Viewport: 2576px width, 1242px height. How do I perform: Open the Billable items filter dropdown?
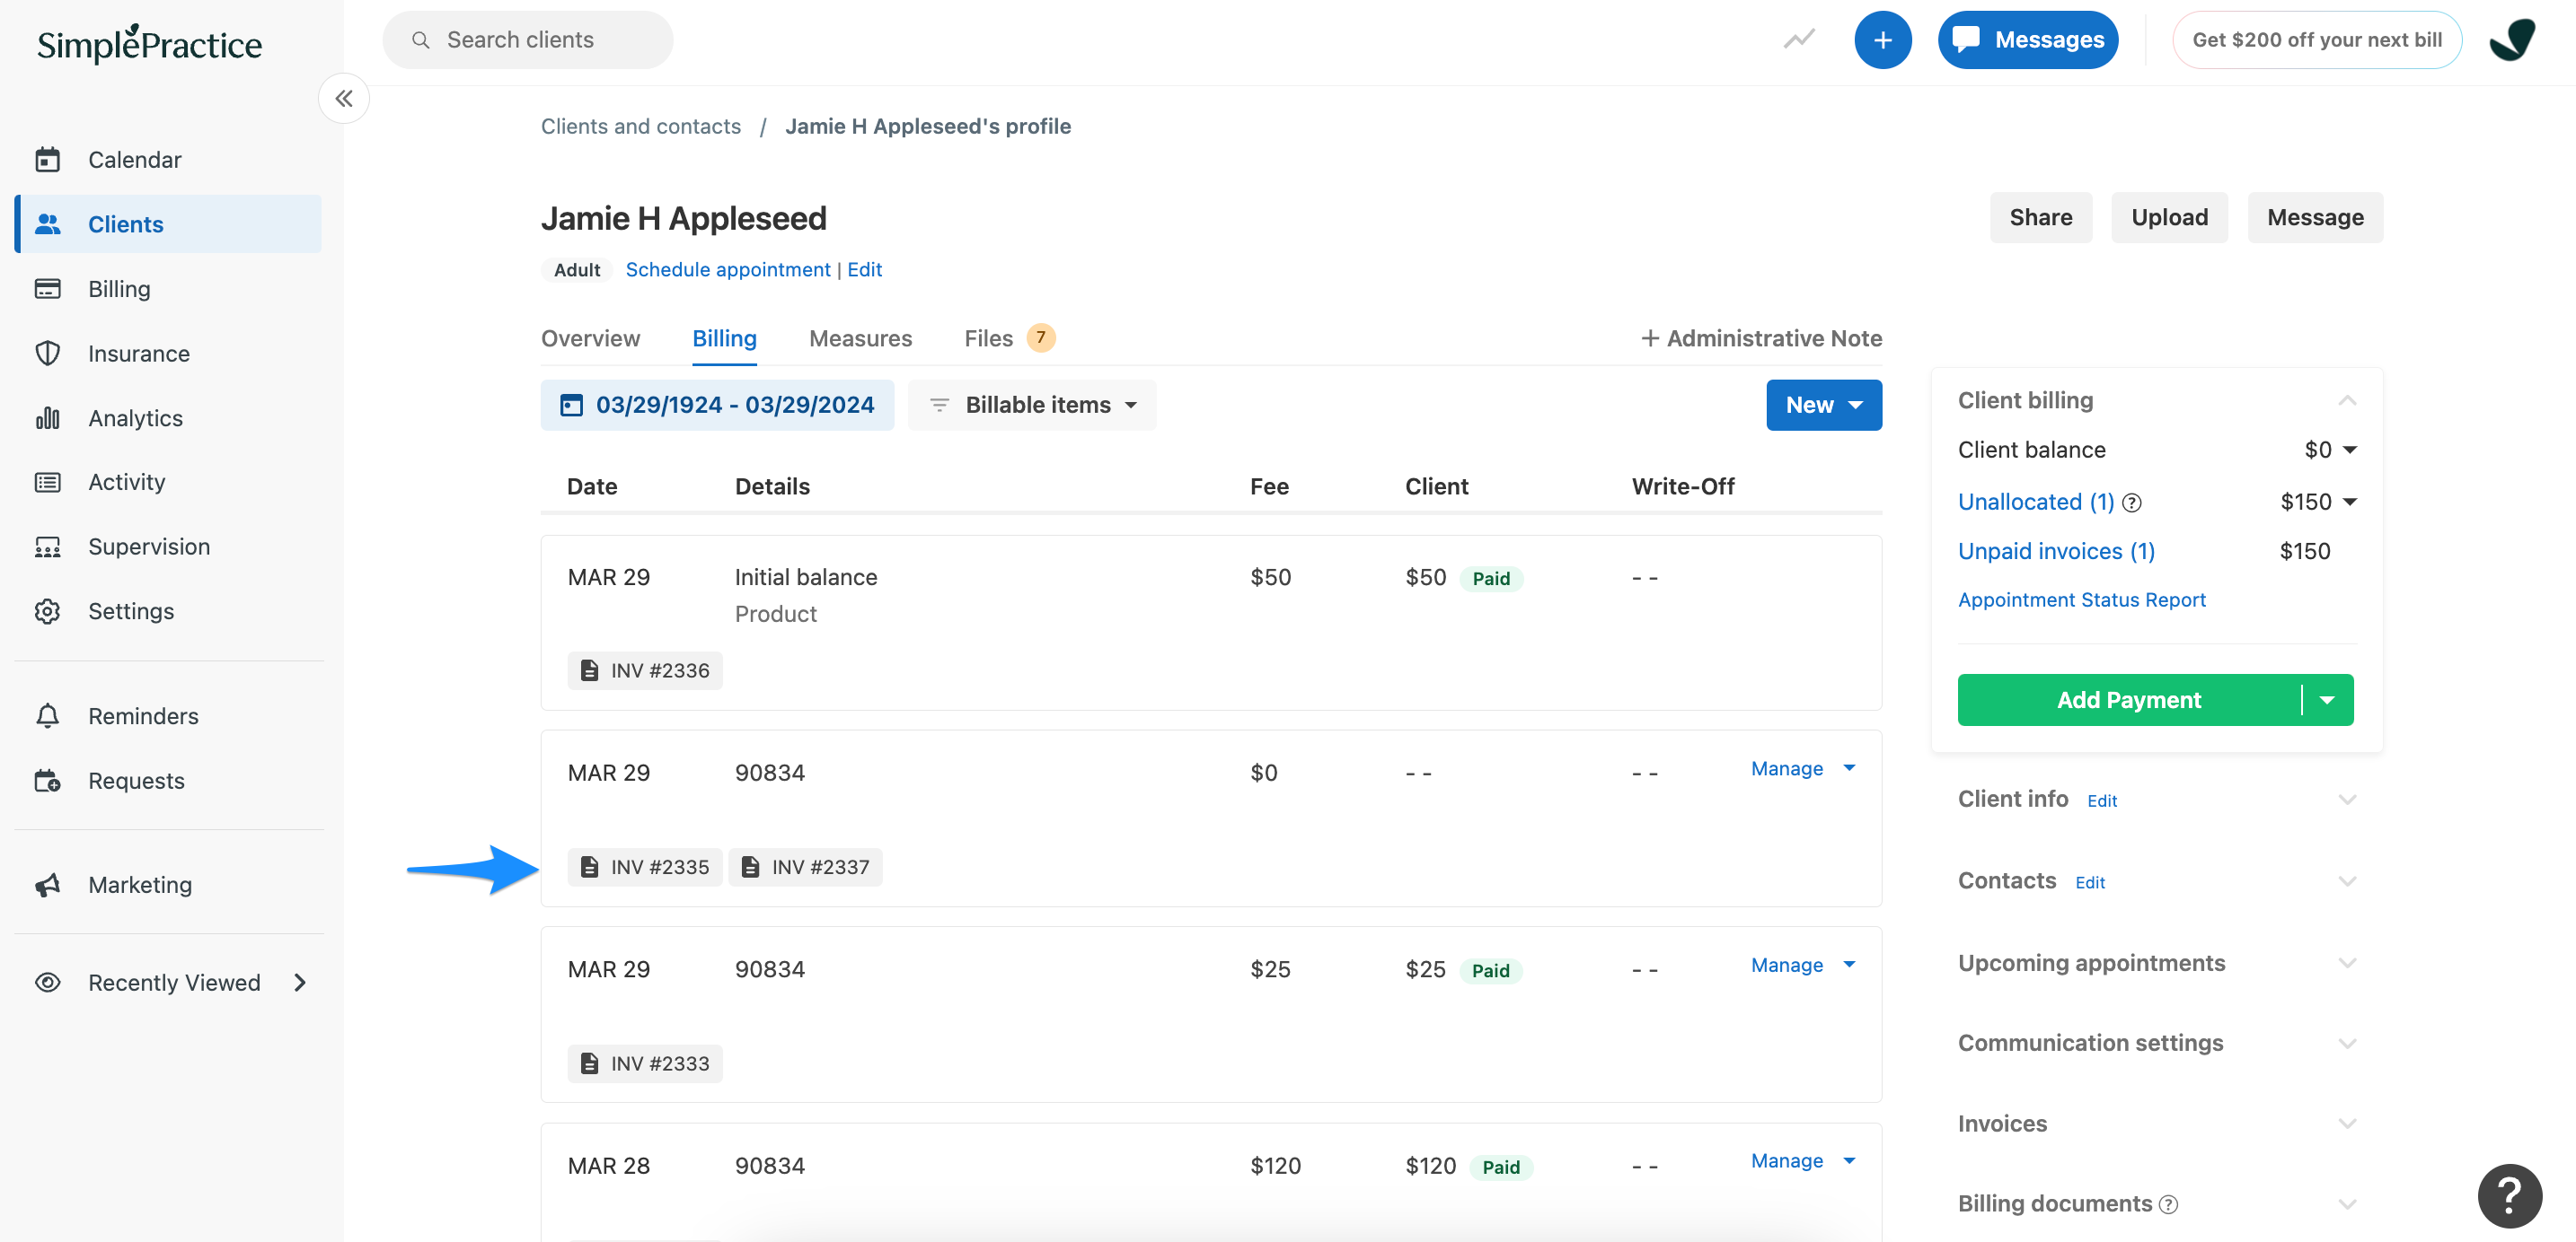pos(1031,405)
